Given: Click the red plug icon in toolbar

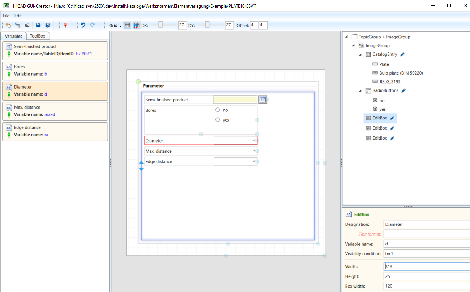Looking at the screenshot, I should click(65, 25).
